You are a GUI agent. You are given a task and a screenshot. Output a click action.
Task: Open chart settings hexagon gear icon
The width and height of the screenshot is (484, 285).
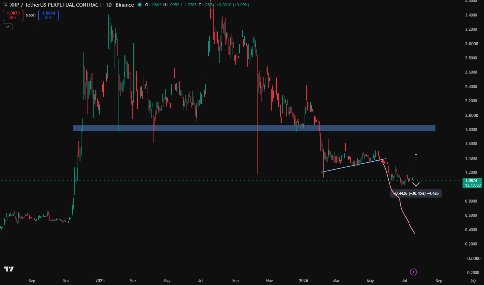point(473,281)
